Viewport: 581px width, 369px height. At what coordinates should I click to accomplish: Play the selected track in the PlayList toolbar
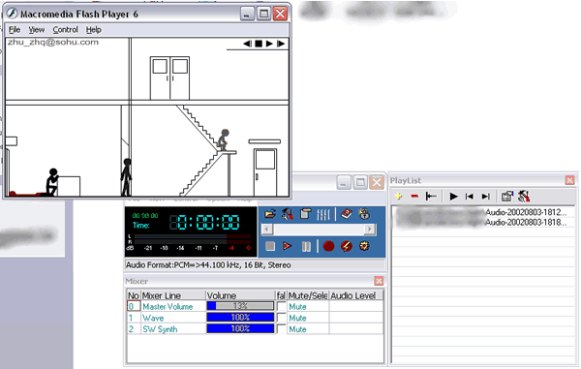coord(453,197)
